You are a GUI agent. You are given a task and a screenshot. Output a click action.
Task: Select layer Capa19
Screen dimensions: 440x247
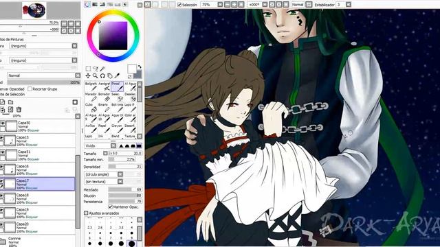pyautogui.click(x=38, y=213)
